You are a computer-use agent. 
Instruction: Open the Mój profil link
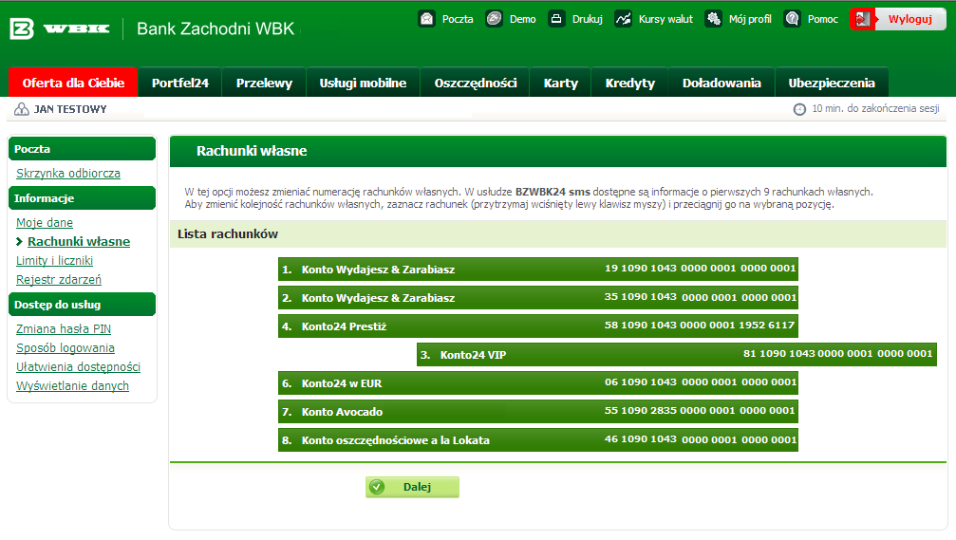coord(750,20)
